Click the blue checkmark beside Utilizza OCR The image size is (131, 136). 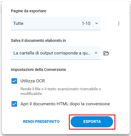point(14,81)
